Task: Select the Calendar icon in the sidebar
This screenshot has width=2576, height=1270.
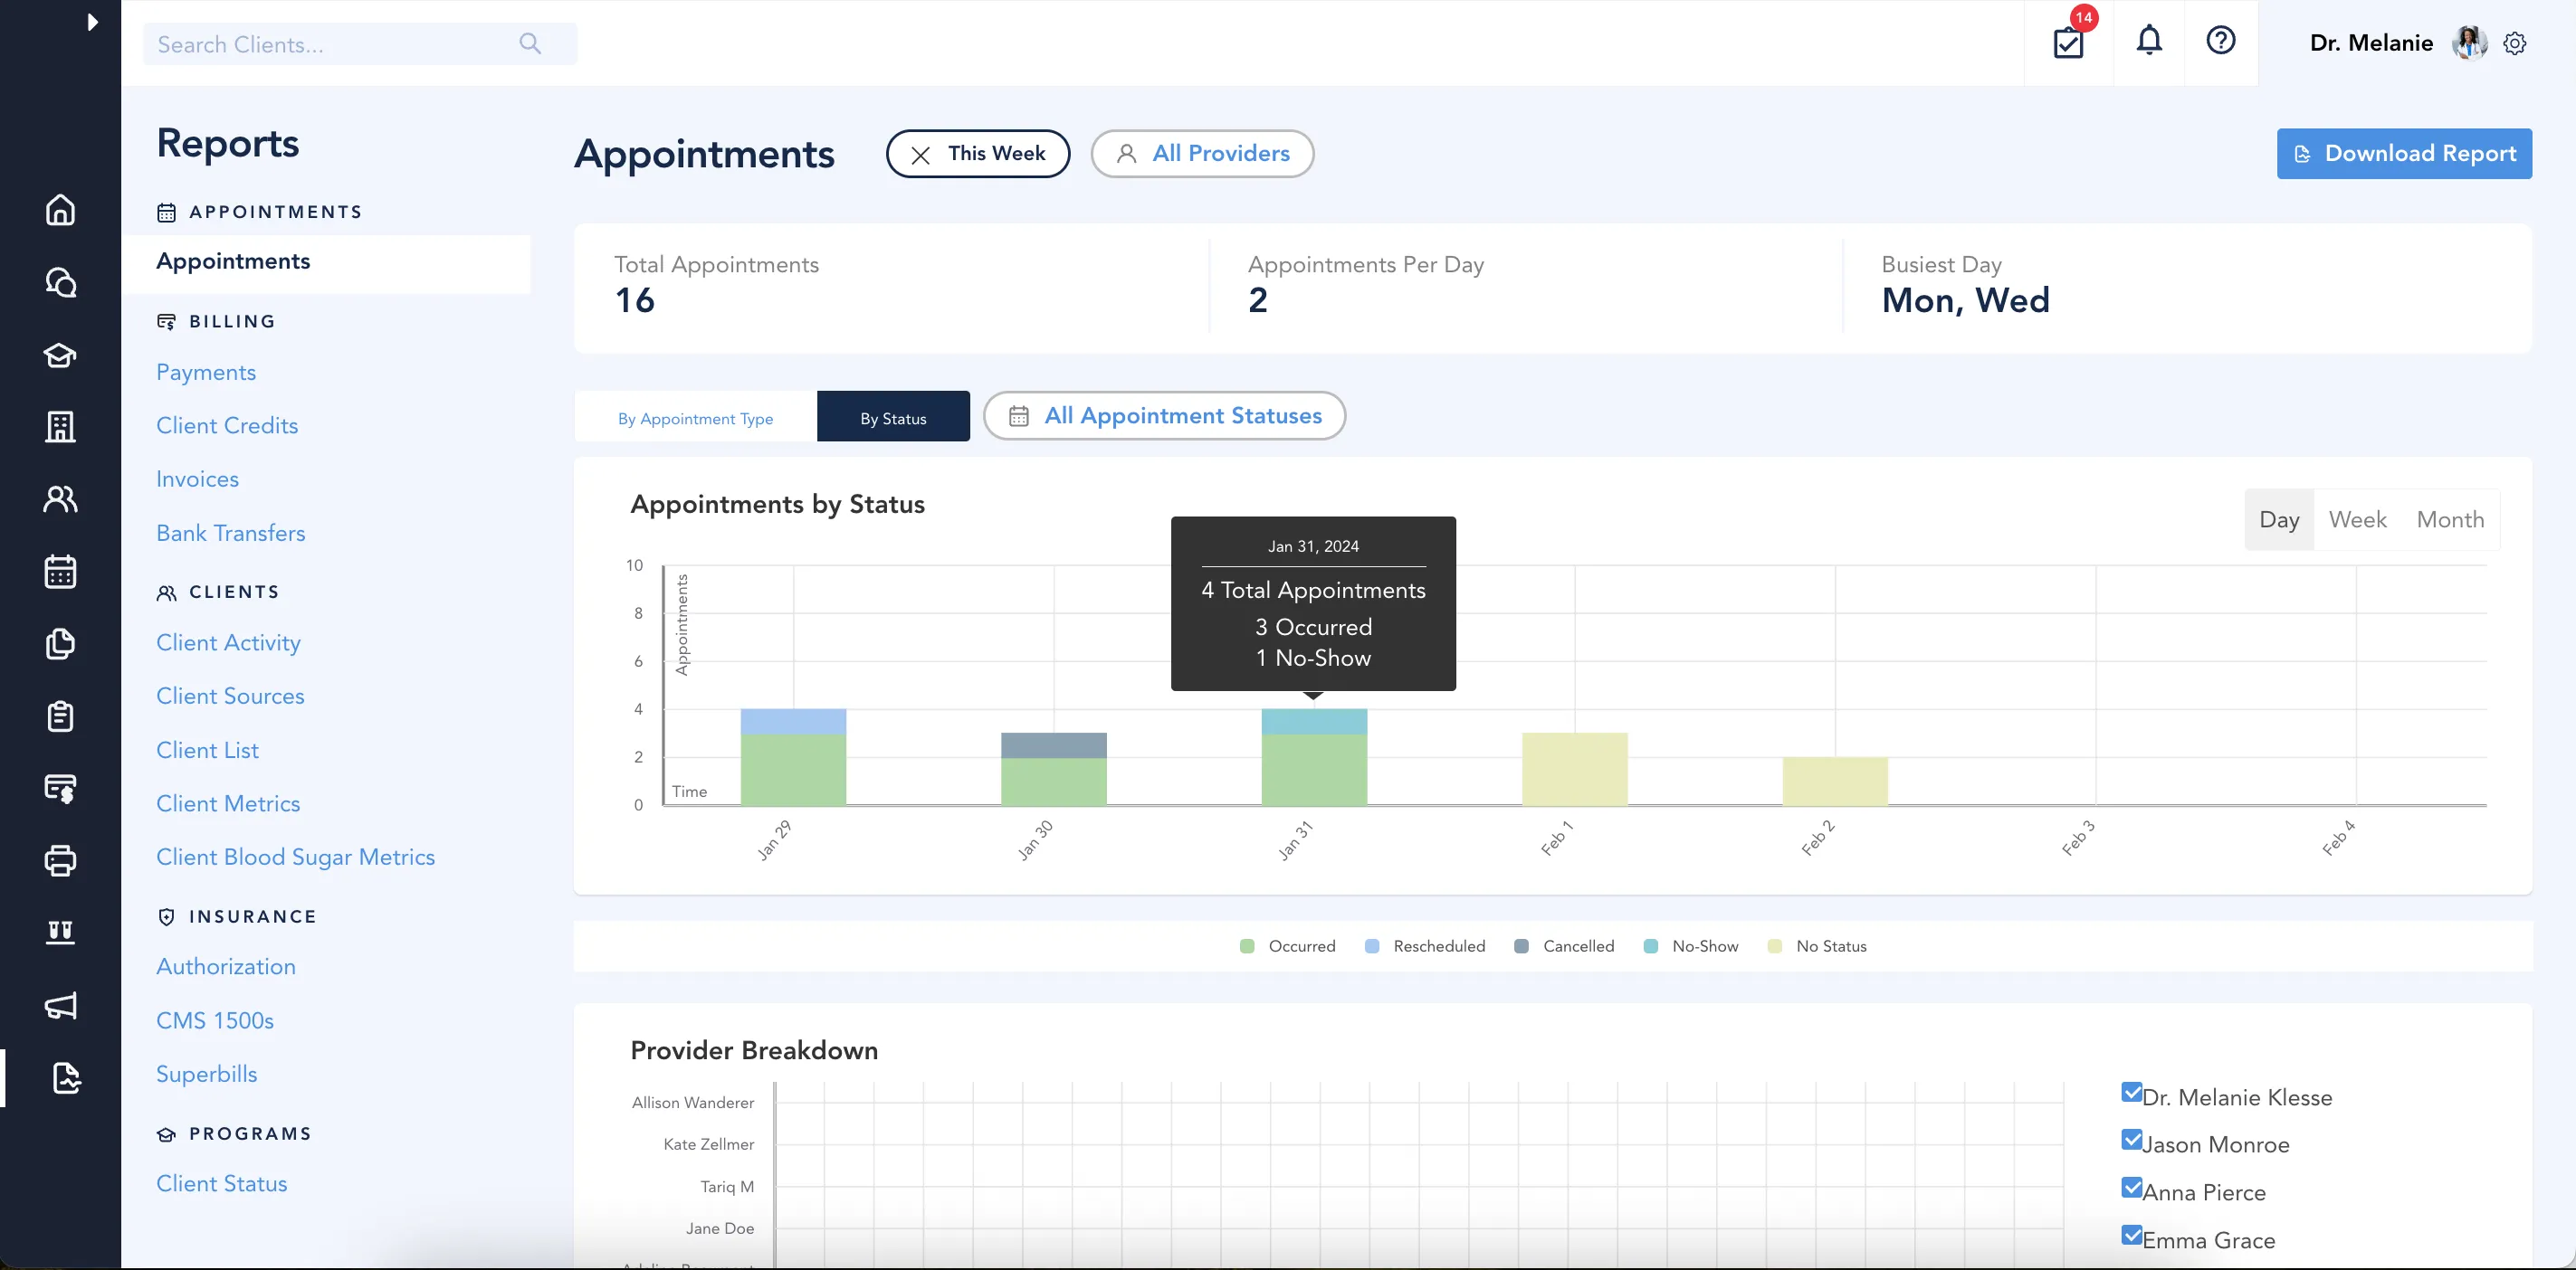Action: pos(60,572)
